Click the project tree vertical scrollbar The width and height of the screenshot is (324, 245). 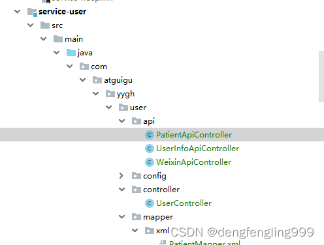tap(321, 76)
